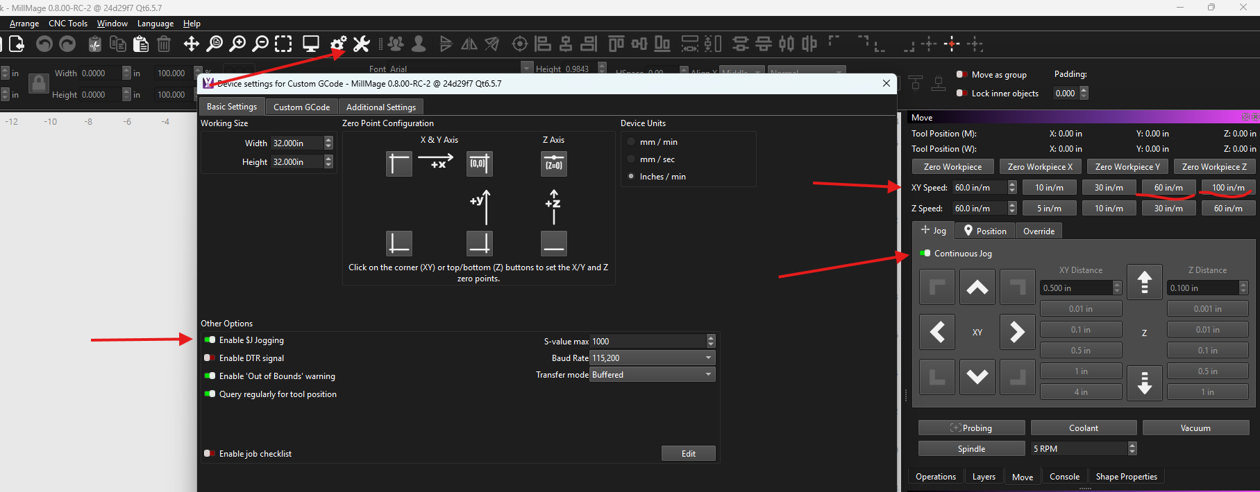Click the Zoom to page magnifier icon
Screen dimensions: 1260x492
pos(215,44)
